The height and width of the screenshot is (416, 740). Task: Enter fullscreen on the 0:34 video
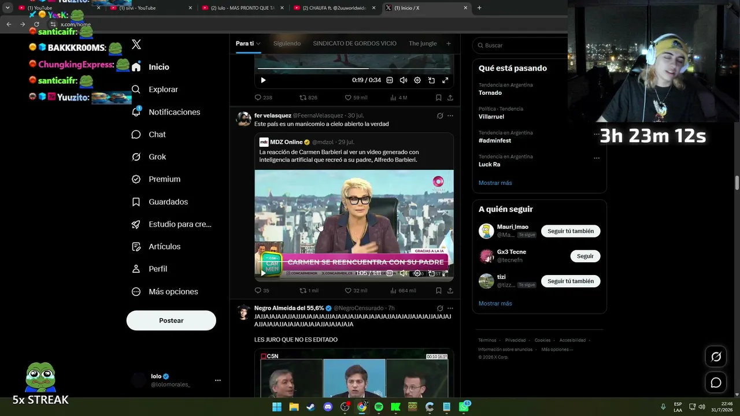click(x=445, y=80)
